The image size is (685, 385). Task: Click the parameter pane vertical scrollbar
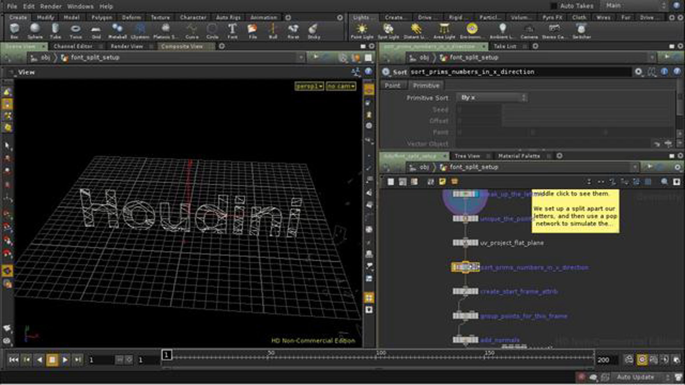click(680, 97)
